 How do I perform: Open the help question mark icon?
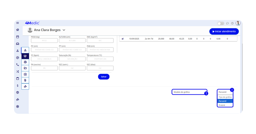tap(232, 23)
